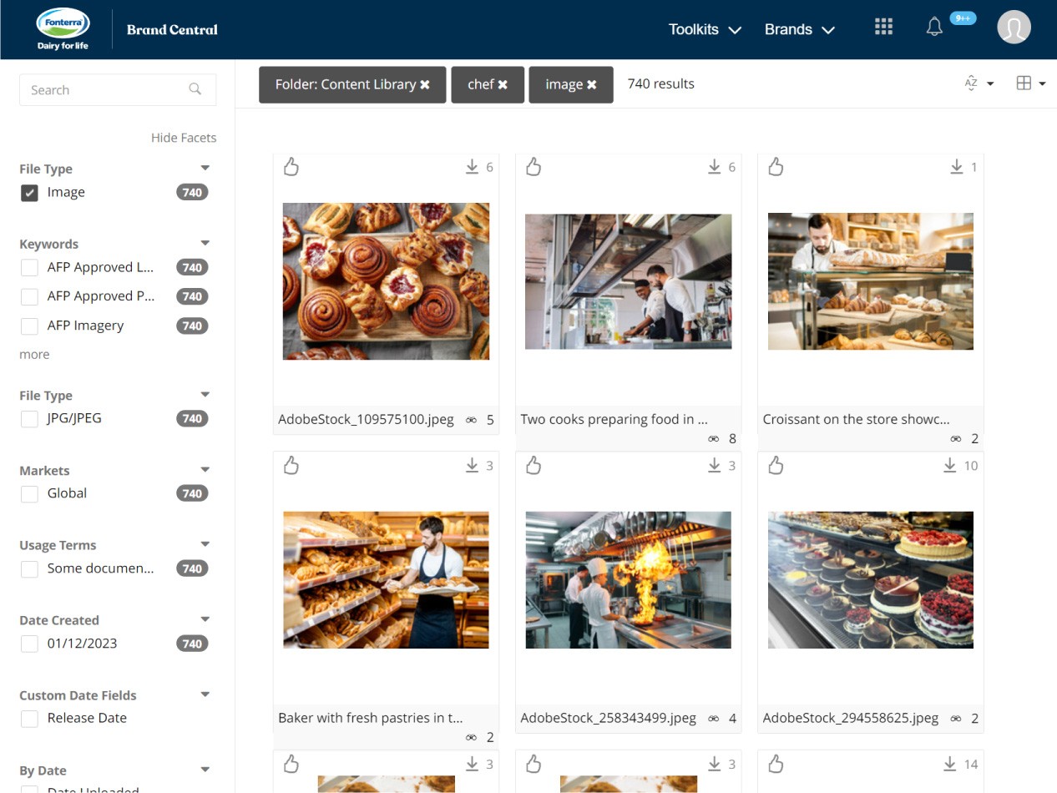Tick the Global market checkbox
The image size is (1057, 793).
coord(29,494)
